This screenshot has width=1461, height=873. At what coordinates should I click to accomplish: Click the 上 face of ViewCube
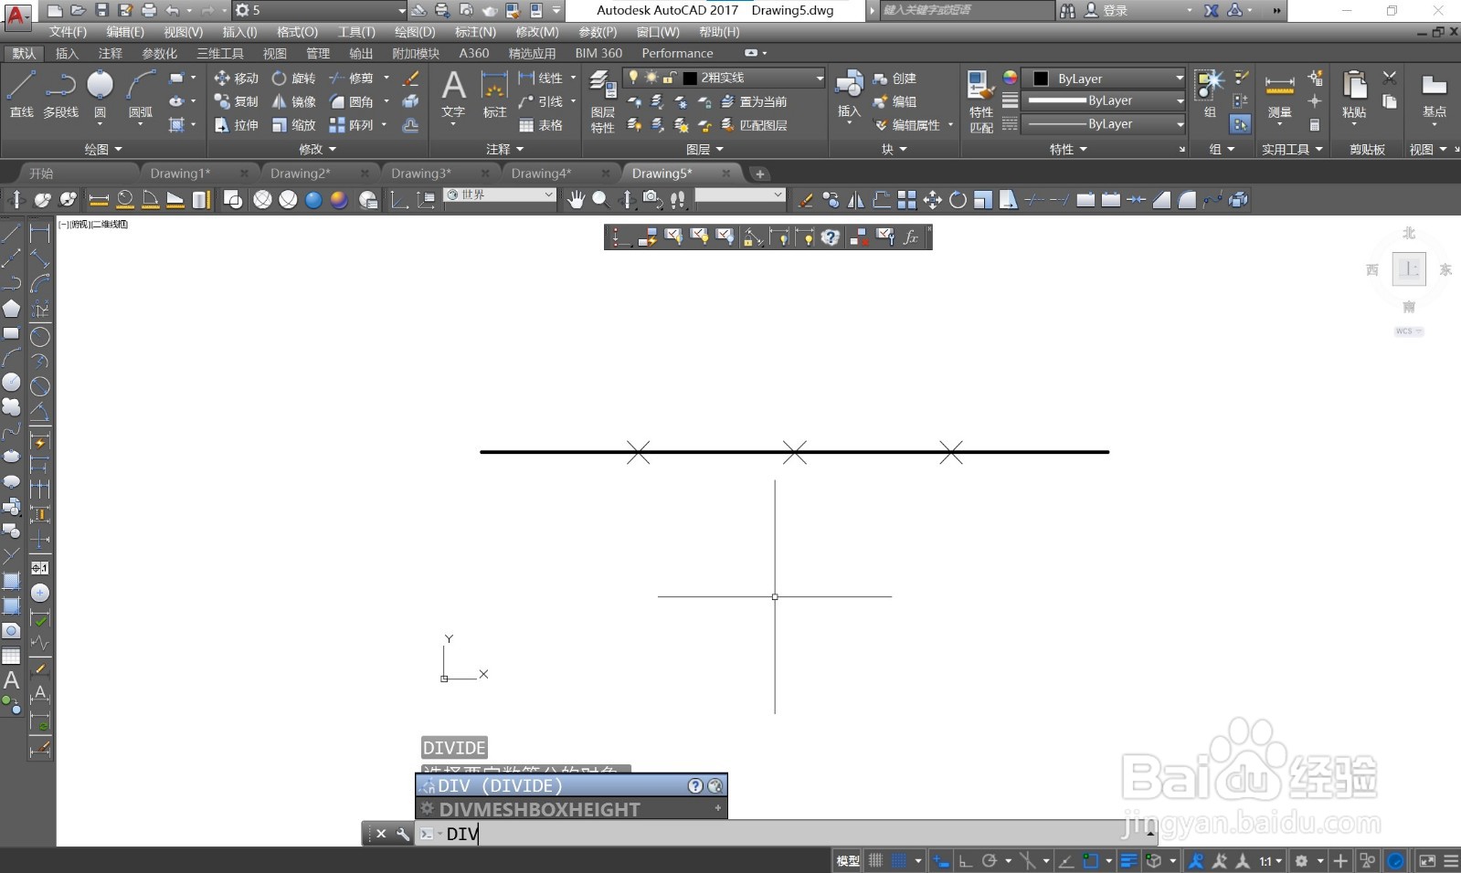click(x=1409, y=269)
